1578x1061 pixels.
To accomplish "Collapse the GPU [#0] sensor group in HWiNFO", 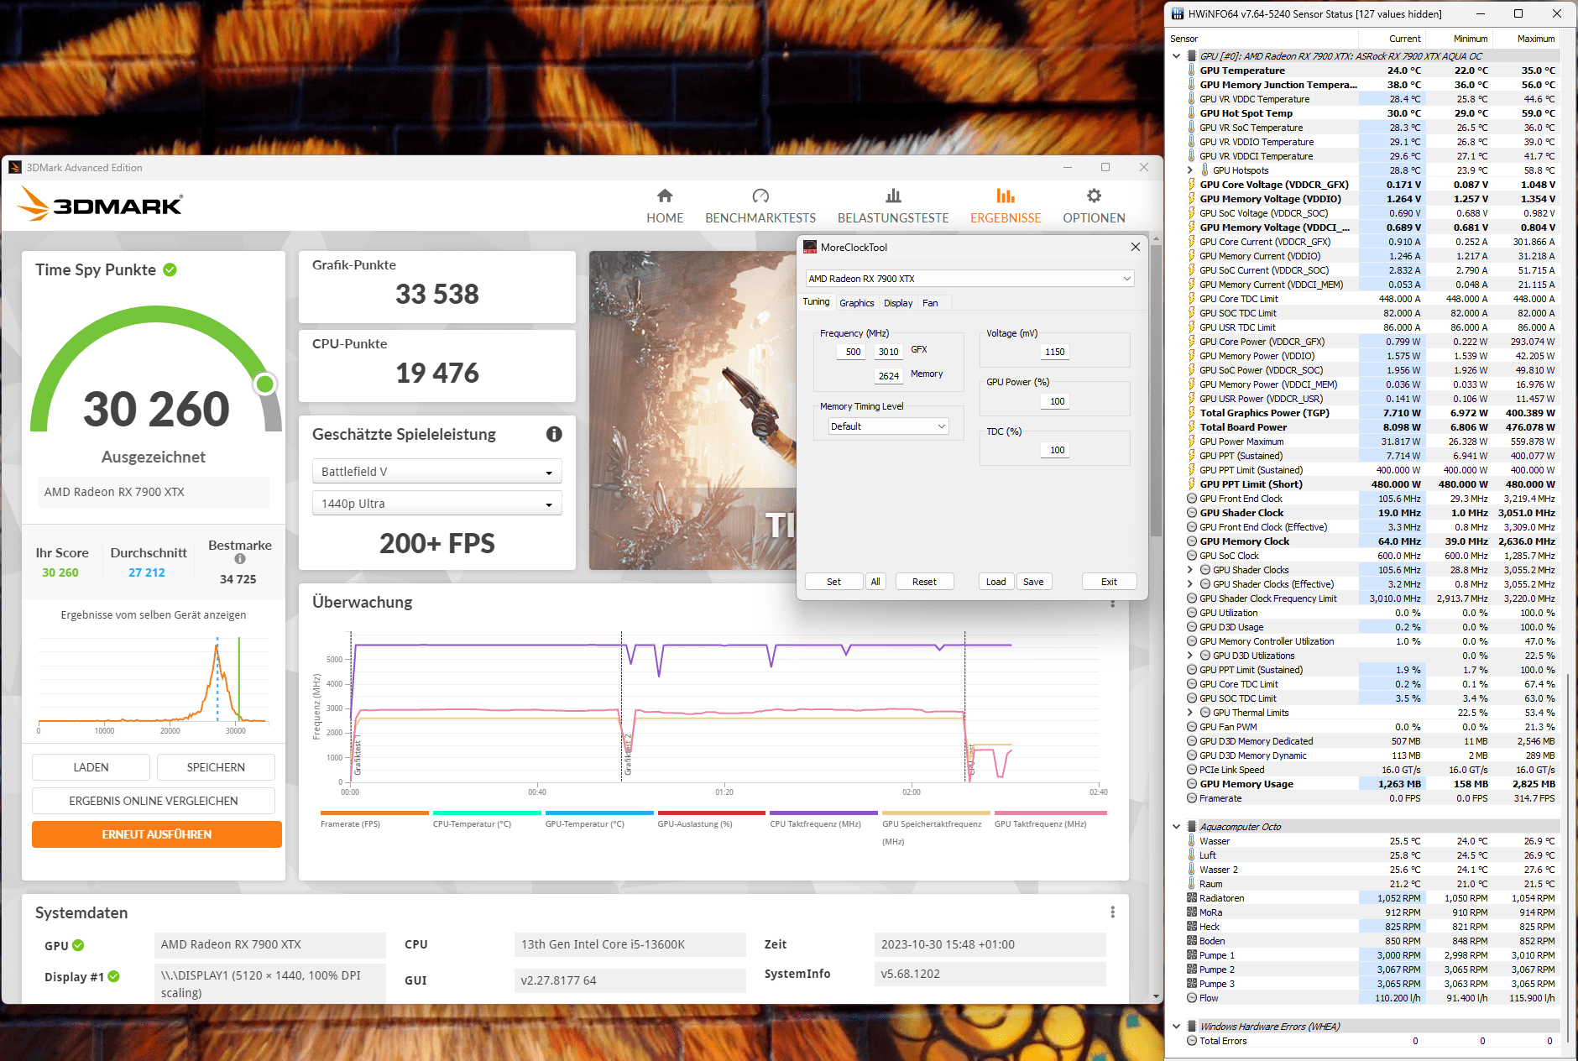I will pos(1177,56).
